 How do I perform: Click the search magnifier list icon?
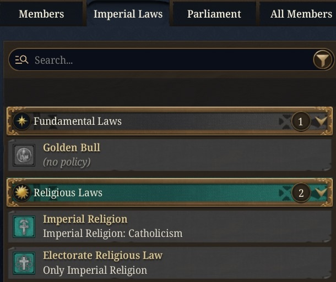tap(21, 60)
